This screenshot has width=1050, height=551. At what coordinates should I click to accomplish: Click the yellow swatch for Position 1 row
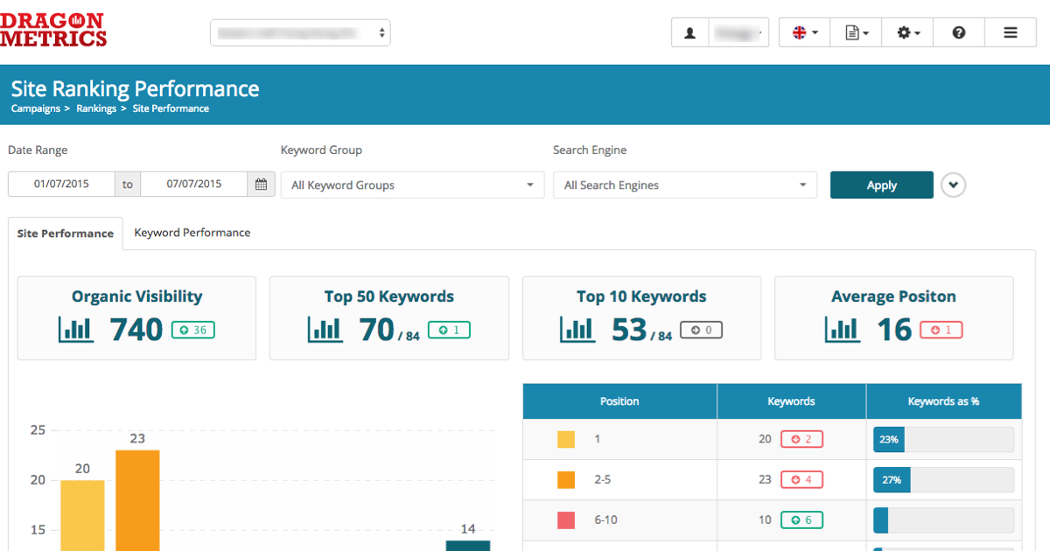(x=565, y=439)
